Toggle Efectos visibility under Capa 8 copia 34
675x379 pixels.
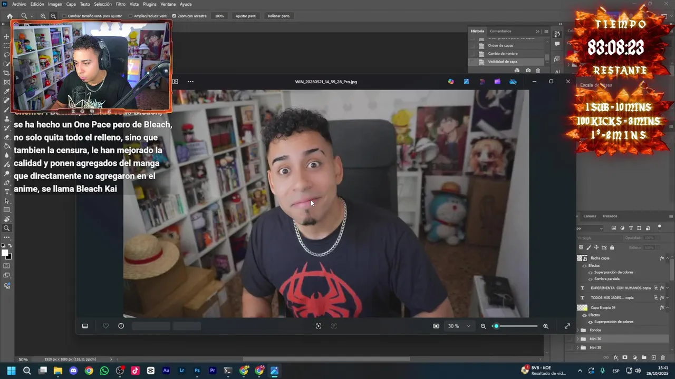584,315
